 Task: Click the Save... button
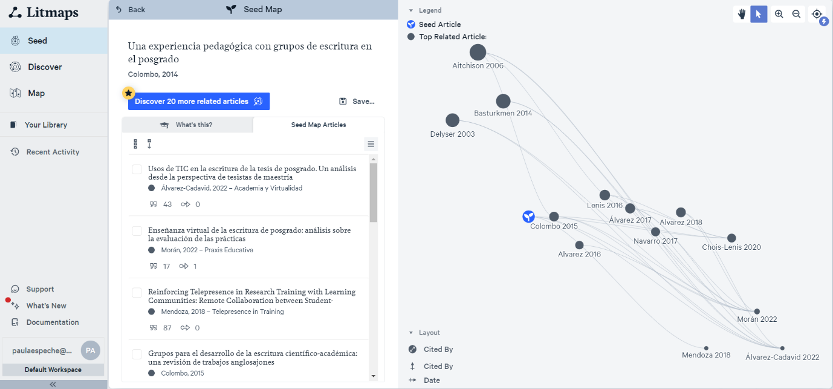[x=357, y=102]
